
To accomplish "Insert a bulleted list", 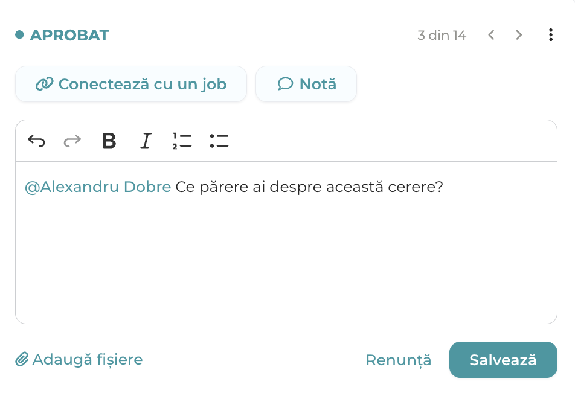I will pos(219,141).
